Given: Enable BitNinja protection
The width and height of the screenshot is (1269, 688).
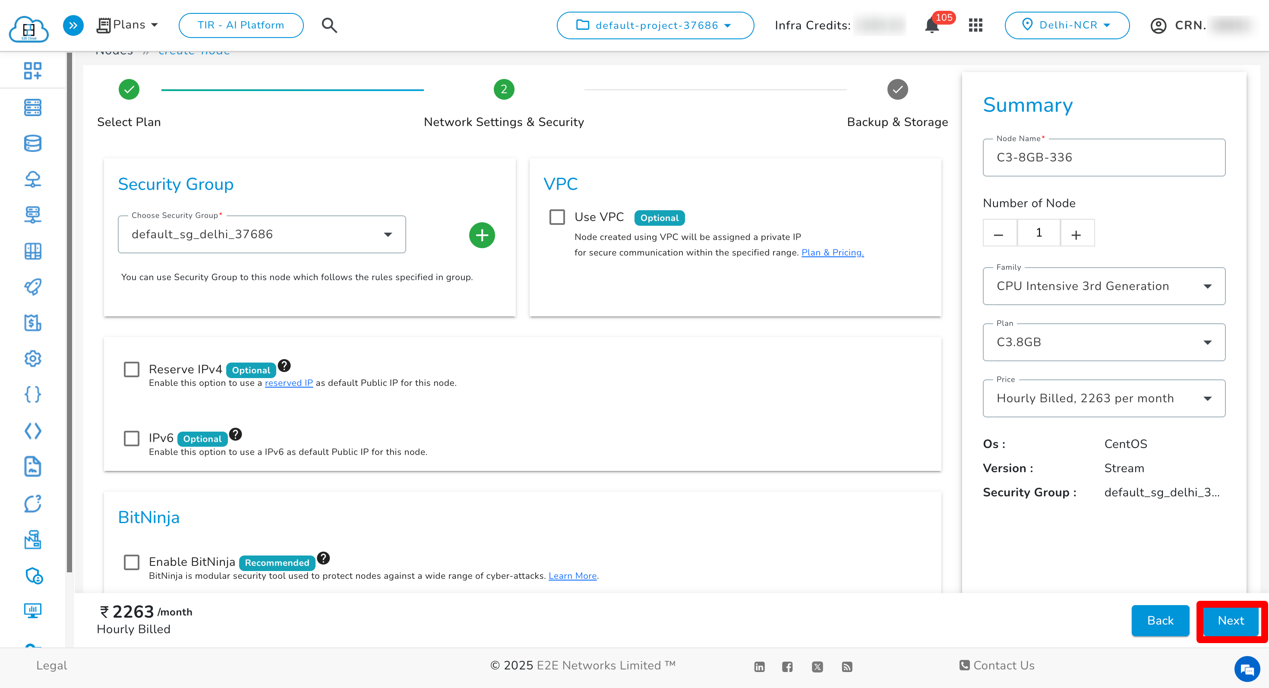Looking at the screenshot, I should coord(132,562).
